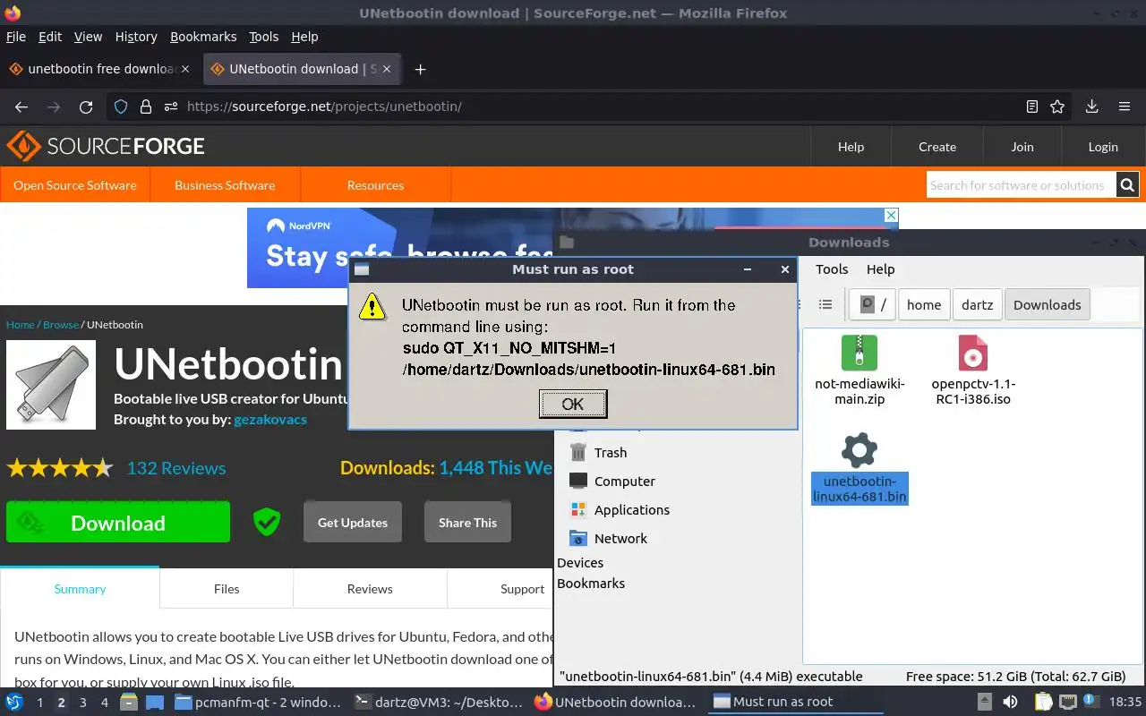Click the SourceForge logo
Viewport: 1146px width, 716px height.
click(106, 146)
